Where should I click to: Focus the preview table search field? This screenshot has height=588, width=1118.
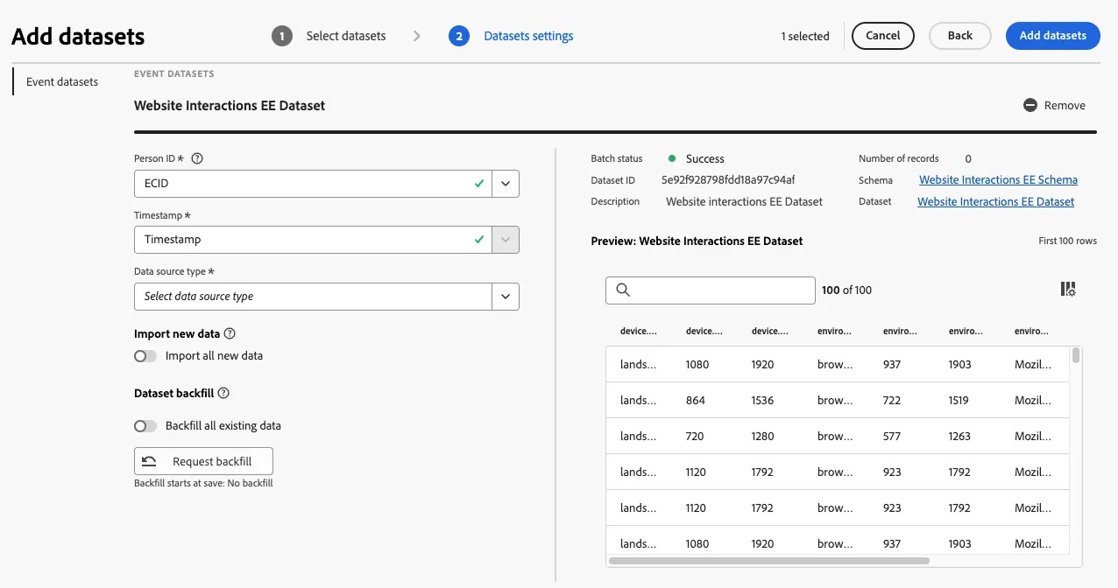[x=711, y=290]
